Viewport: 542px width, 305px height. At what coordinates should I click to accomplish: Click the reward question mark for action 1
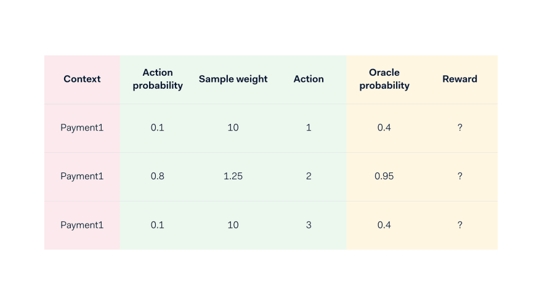pos(459,128)
